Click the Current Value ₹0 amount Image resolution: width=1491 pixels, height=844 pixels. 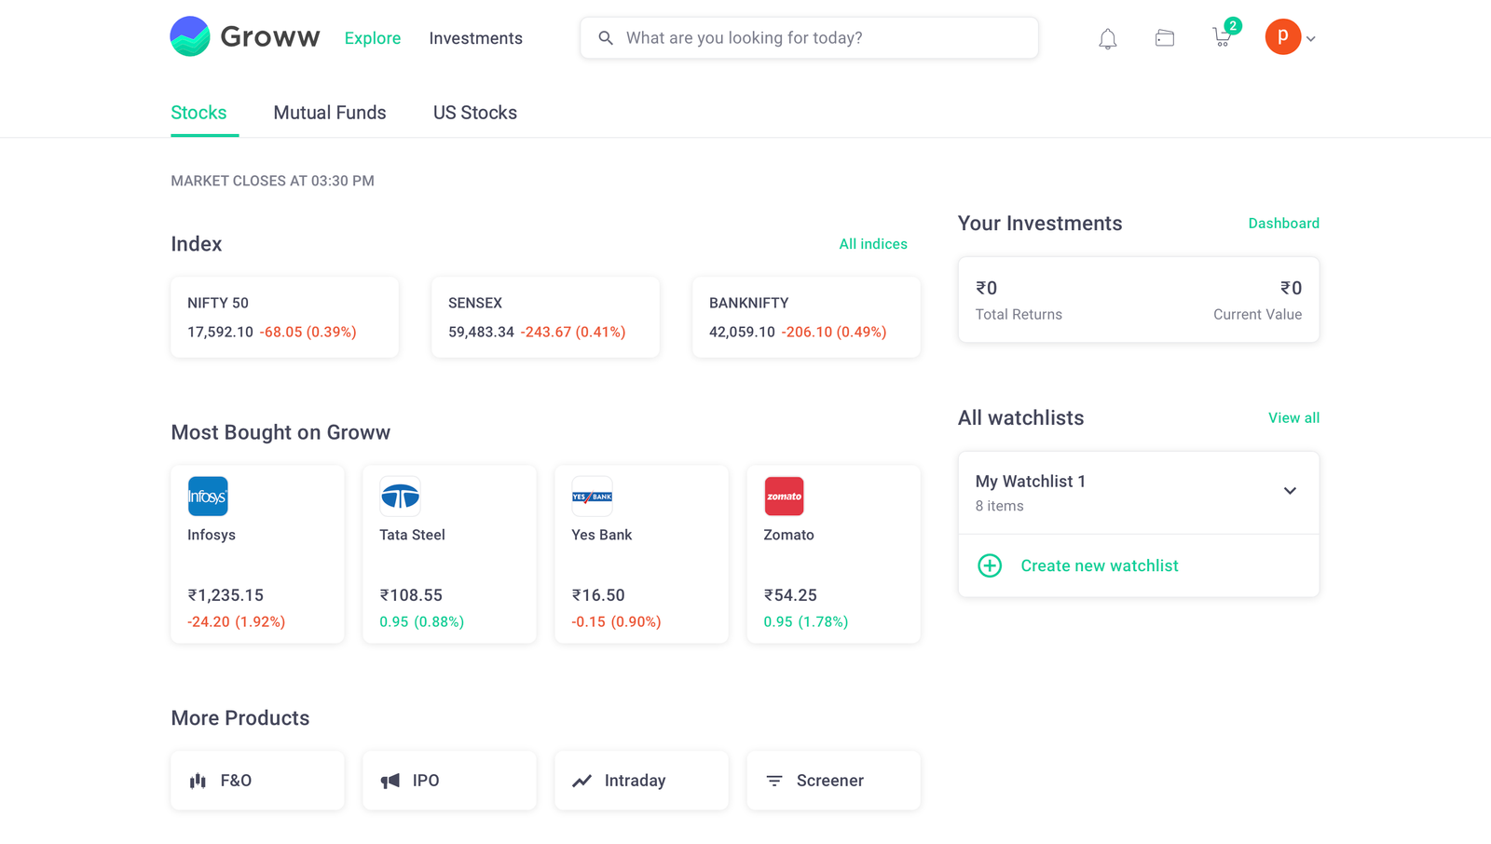(1291, 288)
